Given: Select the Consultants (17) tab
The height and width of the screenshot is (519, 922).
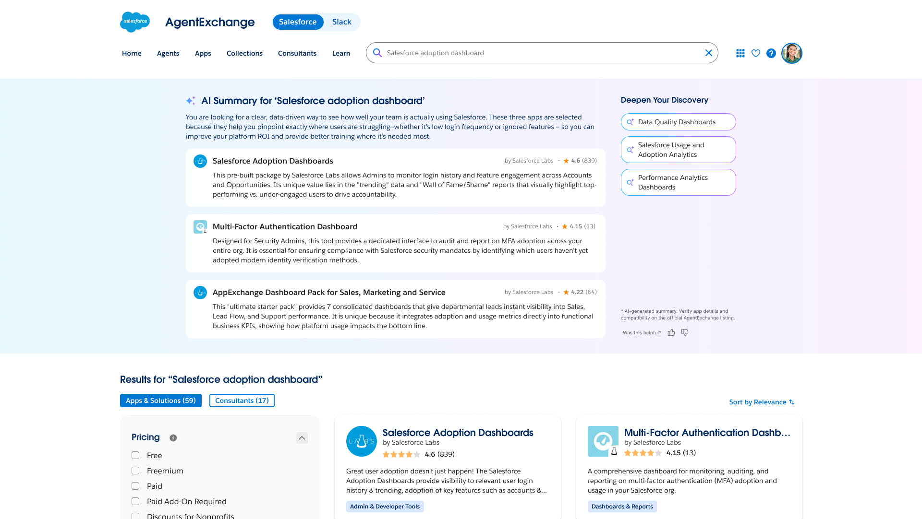Looking at the screenshot, I should (x=242, y=401).
